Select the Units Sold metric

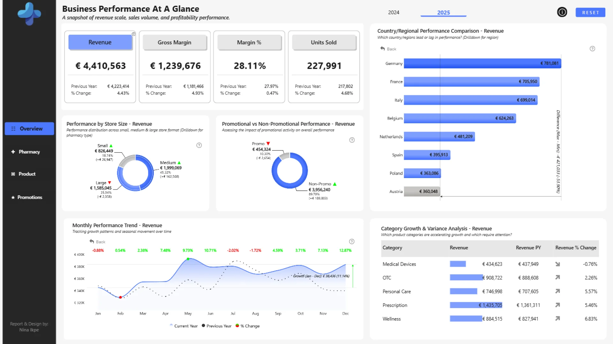click(323, 42)
